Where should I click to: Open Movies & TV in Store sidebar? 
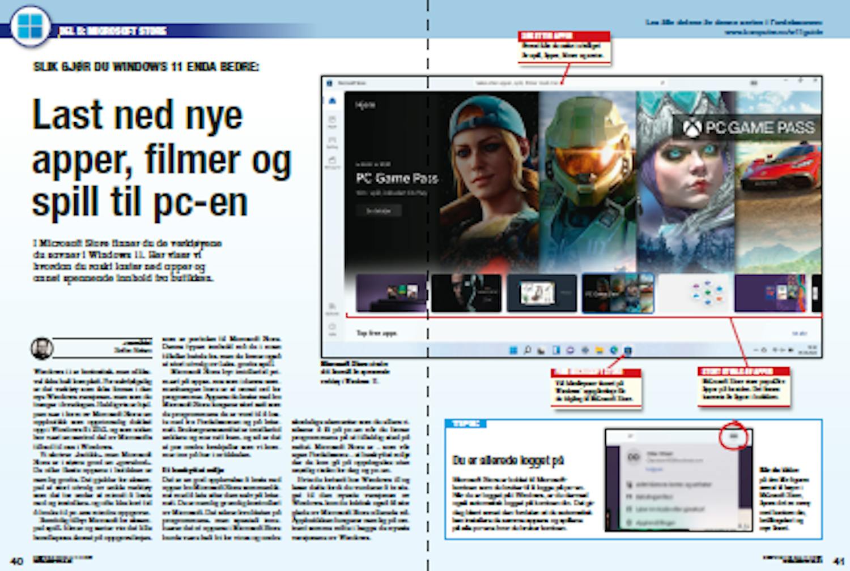pyautogui.click(x=333, y=163)
